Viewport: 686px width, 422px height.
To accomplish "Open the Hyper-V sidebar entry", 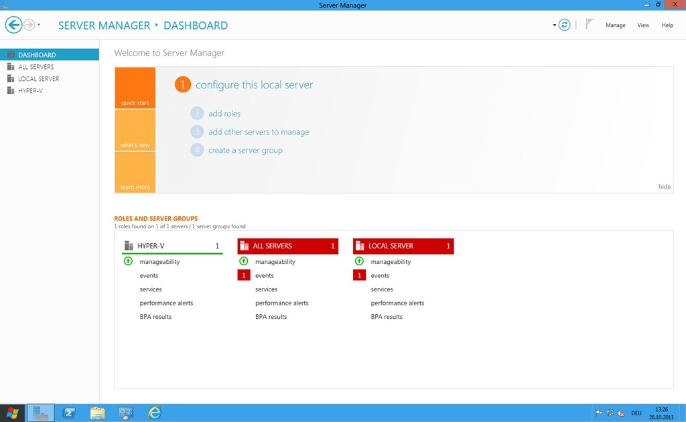I will (x=30, y=90).
